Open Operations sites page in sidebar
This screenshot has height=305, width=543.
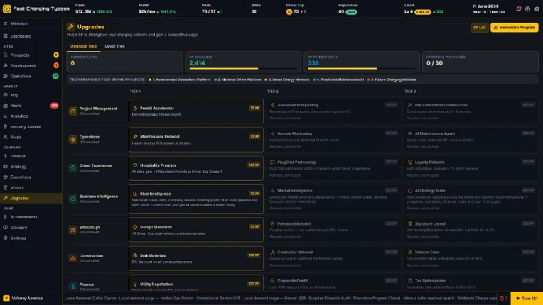(x=31, y=76)
